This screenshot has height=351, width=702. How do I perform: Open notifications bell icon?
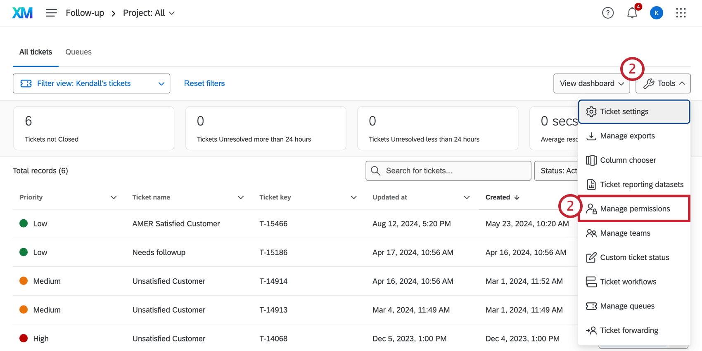[x=632, y=13]
